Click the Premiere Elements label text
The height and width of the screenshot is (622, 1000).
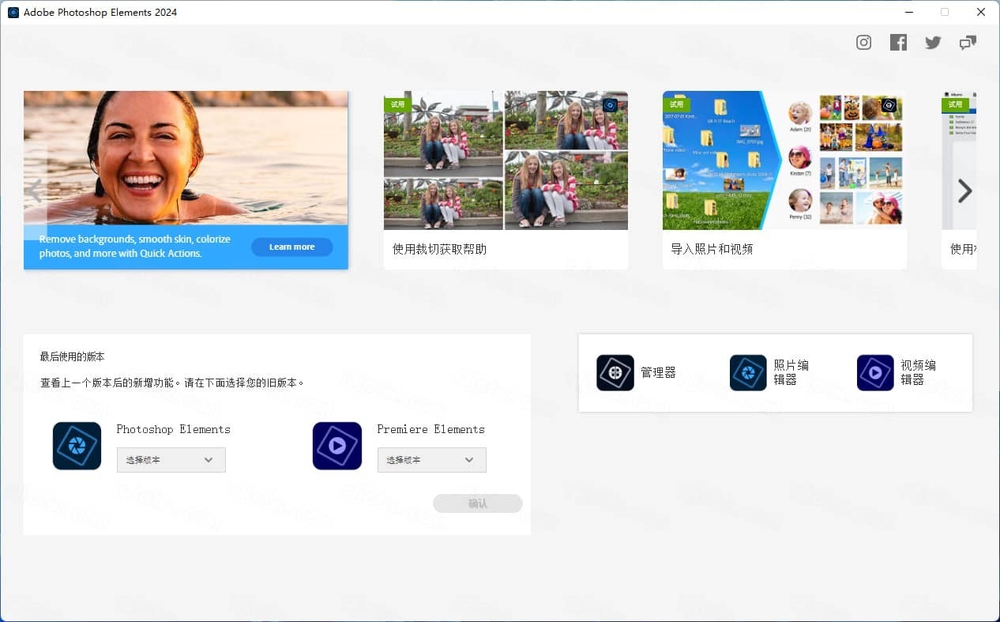pyautogui.click(x=431, y=429)
